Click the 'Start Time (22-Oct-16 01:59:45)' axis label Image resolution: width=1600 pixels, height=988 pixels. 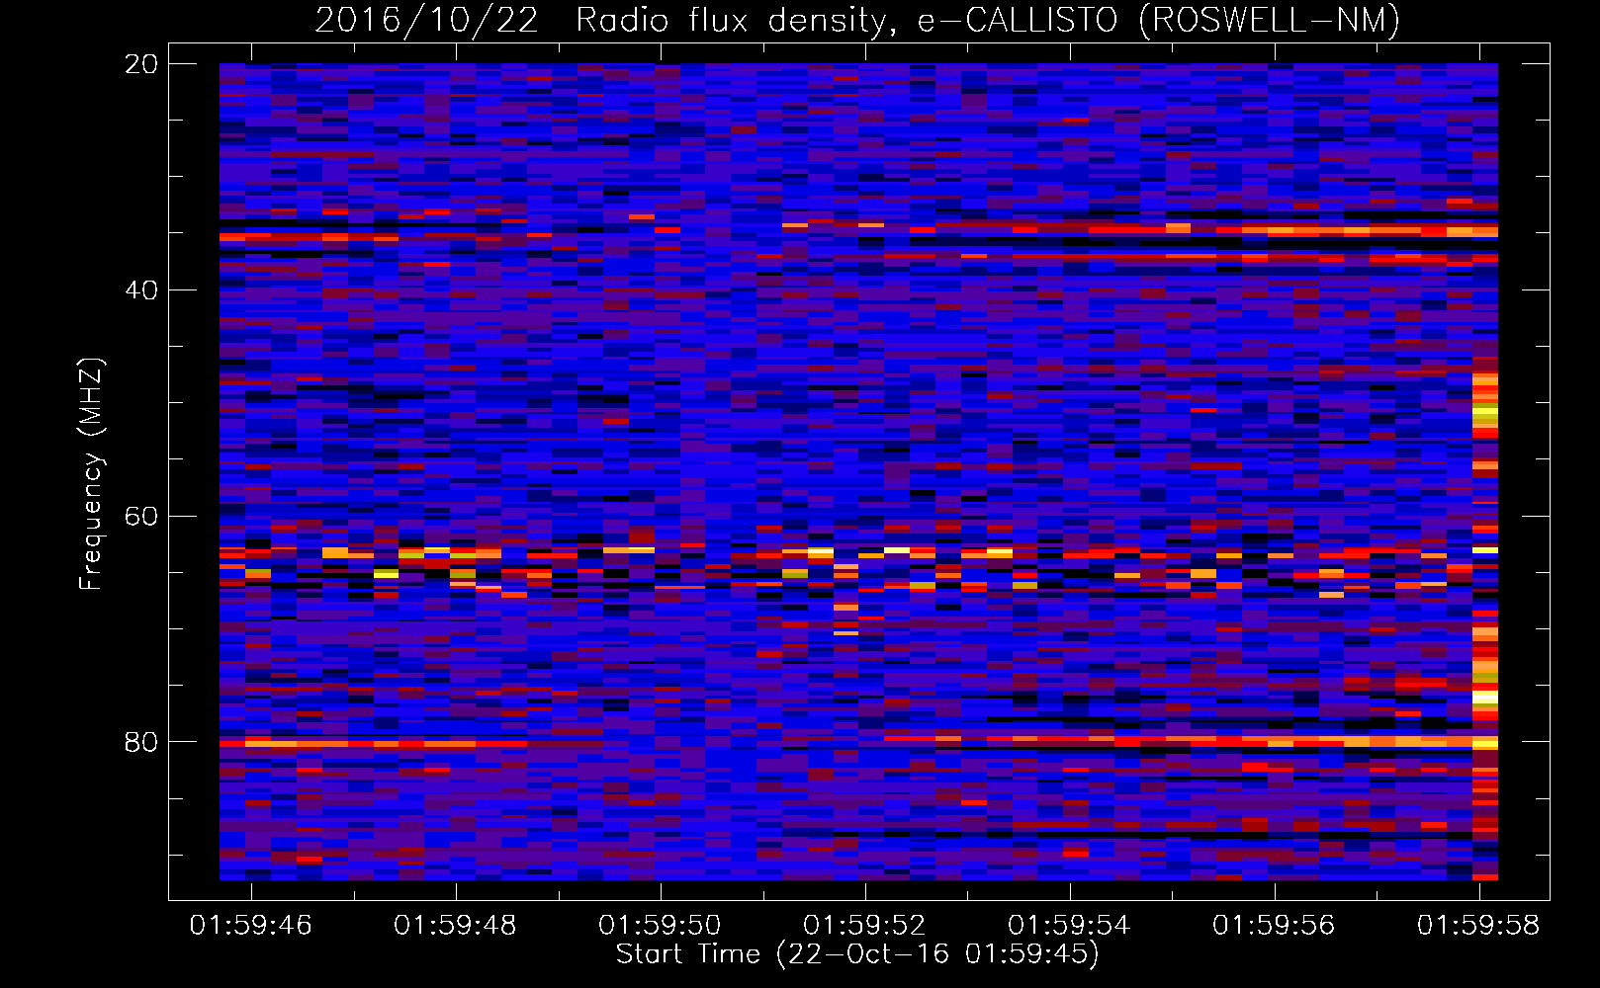[857, 954]
